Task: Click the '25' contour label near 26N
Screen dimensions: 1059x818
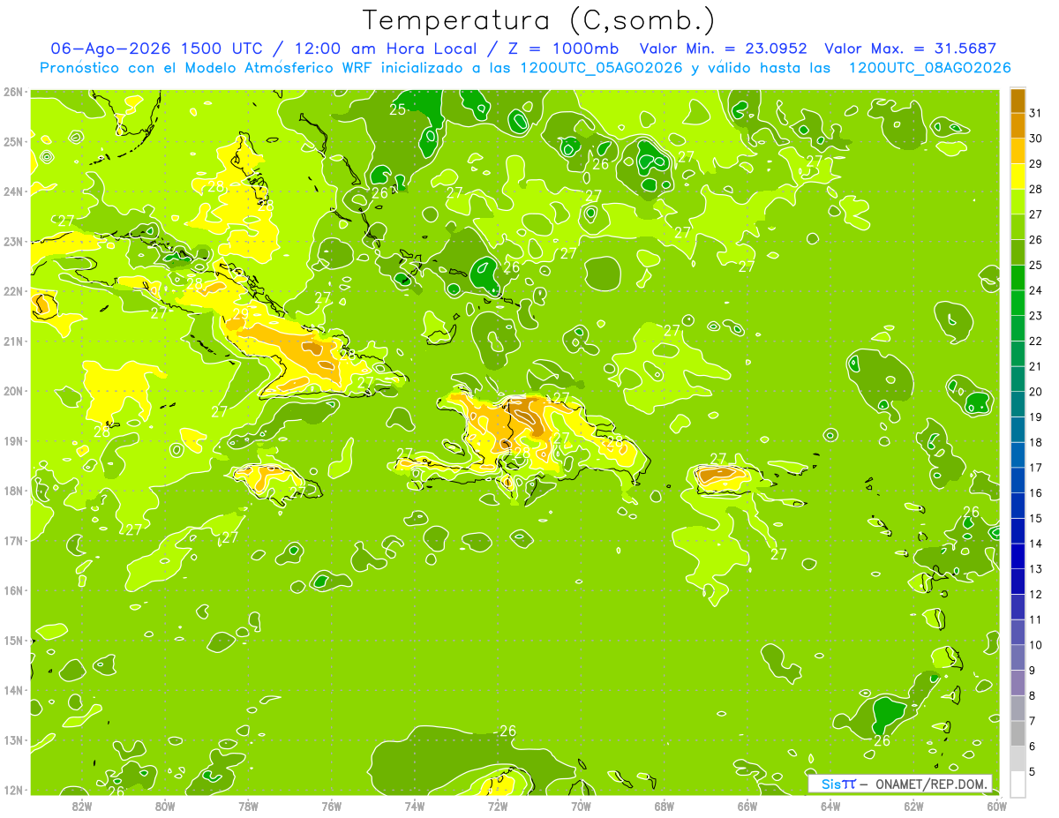Action: 398,109
